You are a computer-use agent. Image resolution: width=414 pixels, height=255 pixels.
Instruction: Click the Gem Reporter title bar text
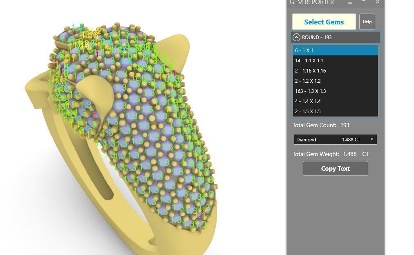click(x=311, y=2)
